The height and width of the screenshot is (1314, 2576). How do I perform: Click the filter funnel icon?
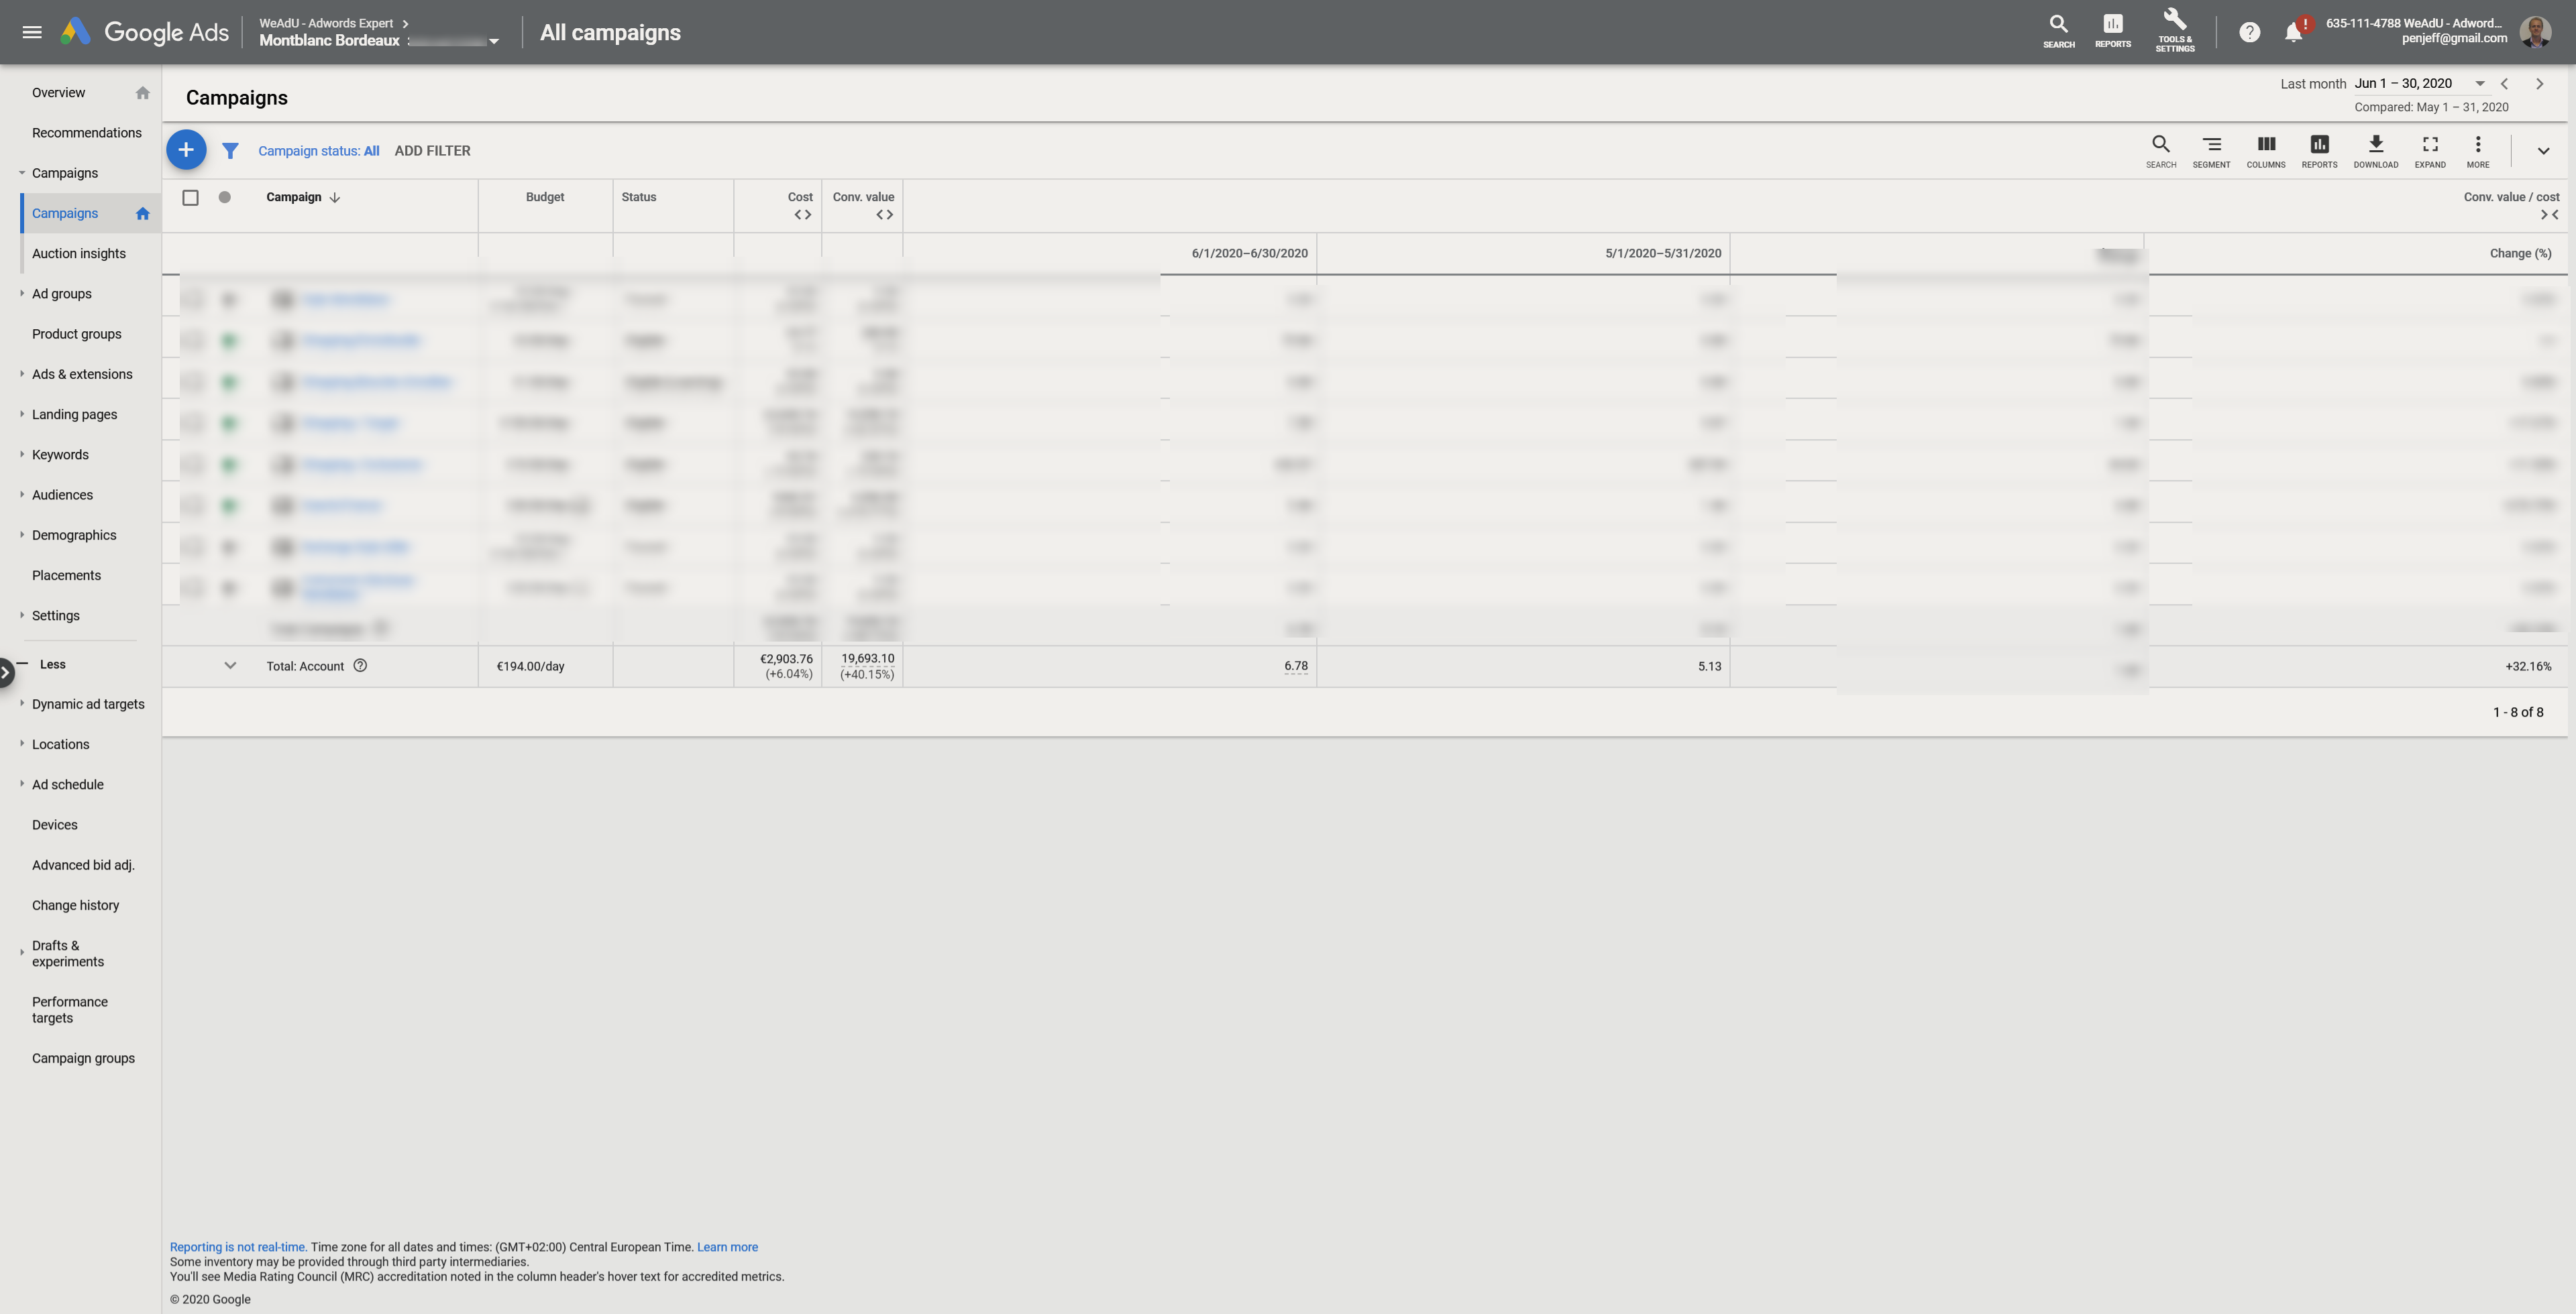tap(230, 151)
